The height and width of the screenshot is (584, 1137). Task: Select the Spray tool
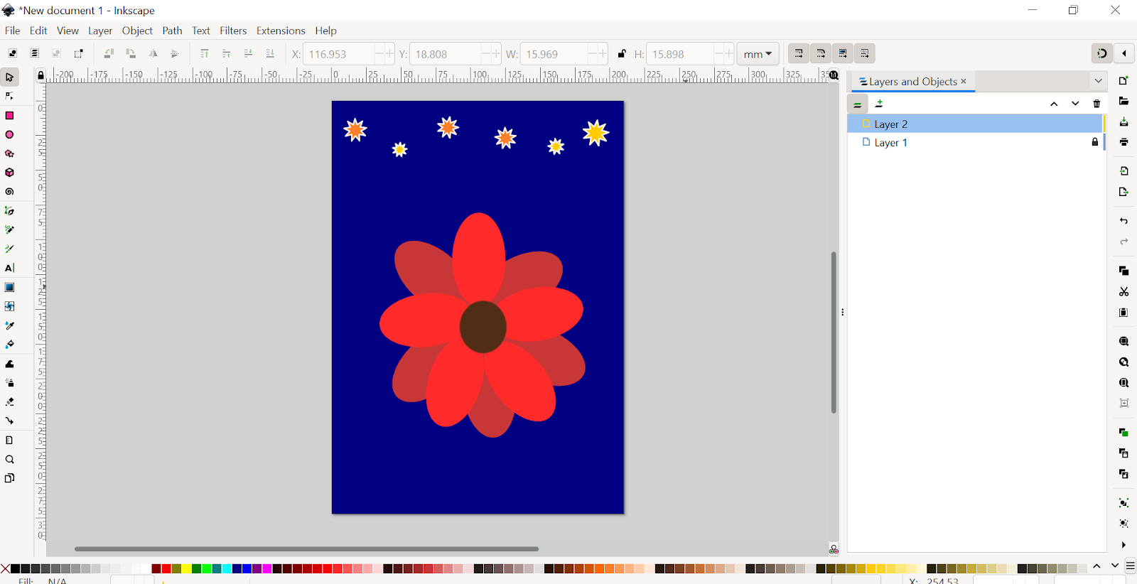tap(10, 383)
